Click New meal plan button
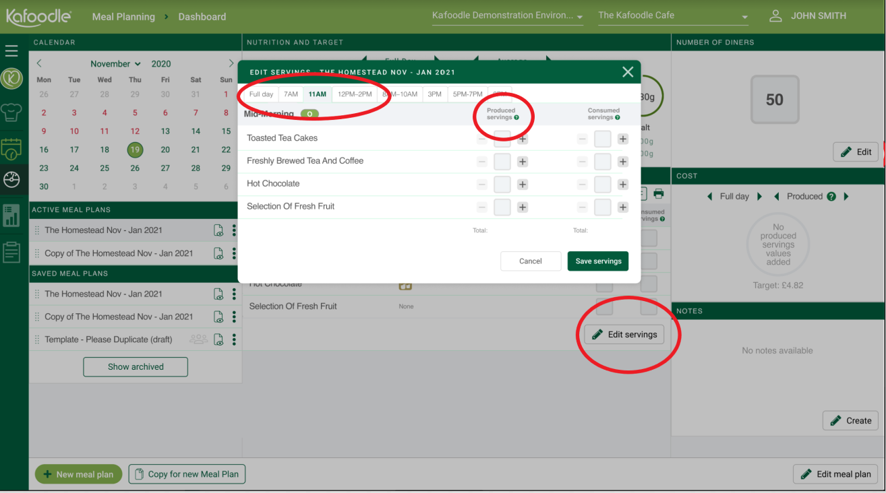The height and width of the screenshot is (493, 886). (78, 474)
